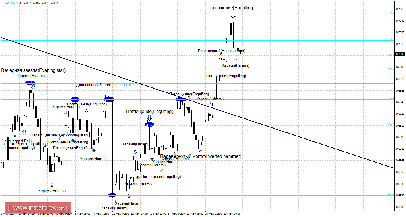The height and width of the screenshot is (217, 406).
Task: Click the 23.6 Fibonacci level label
Action: point(391,39)
